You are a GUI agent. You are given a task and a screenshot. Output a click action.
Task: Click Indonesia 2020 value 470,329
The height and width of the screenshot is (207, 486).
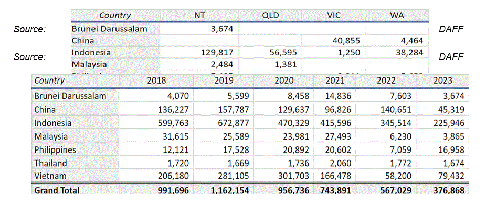(294, 123)
